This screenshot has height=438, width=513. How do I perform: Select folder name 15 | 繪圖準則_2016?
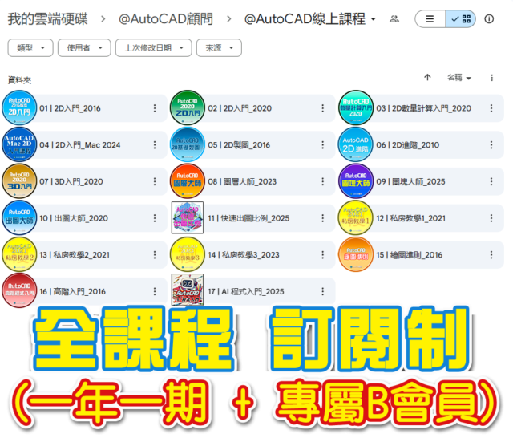pyautogui.click(x=409, y=255)
